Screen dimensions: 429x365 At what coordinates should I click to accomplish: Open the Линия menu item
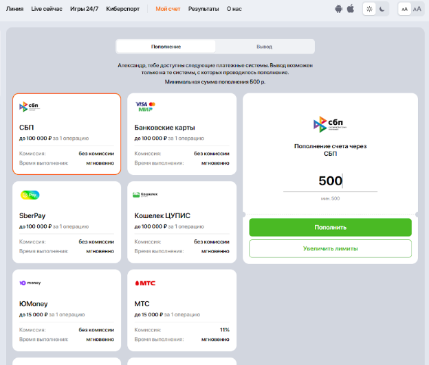click(x=14, y=9)
